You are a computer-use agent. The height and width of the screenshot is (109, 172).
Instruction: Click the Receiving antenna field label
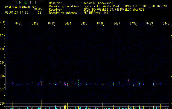click(63, 13)
